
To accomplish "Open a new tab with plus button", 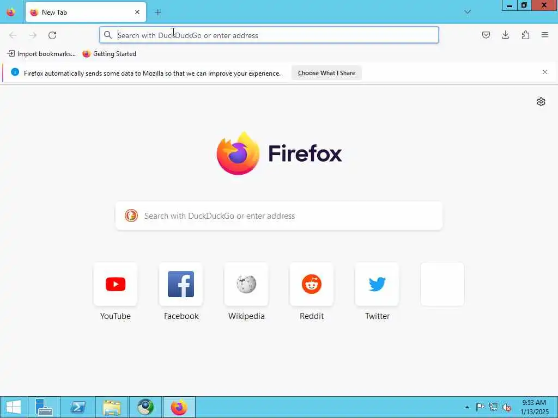I will click(157, 12).
